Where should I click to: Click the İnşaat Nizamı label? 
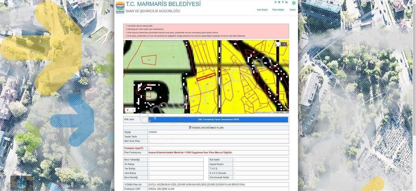217,164
